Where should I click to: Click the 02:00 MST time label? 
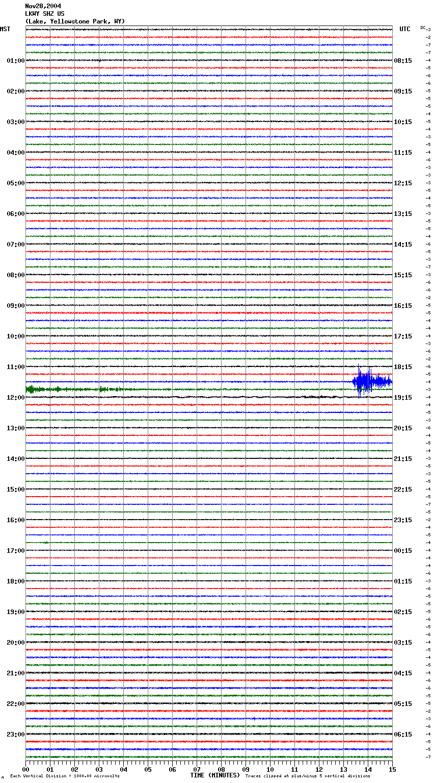coord(16,91)
